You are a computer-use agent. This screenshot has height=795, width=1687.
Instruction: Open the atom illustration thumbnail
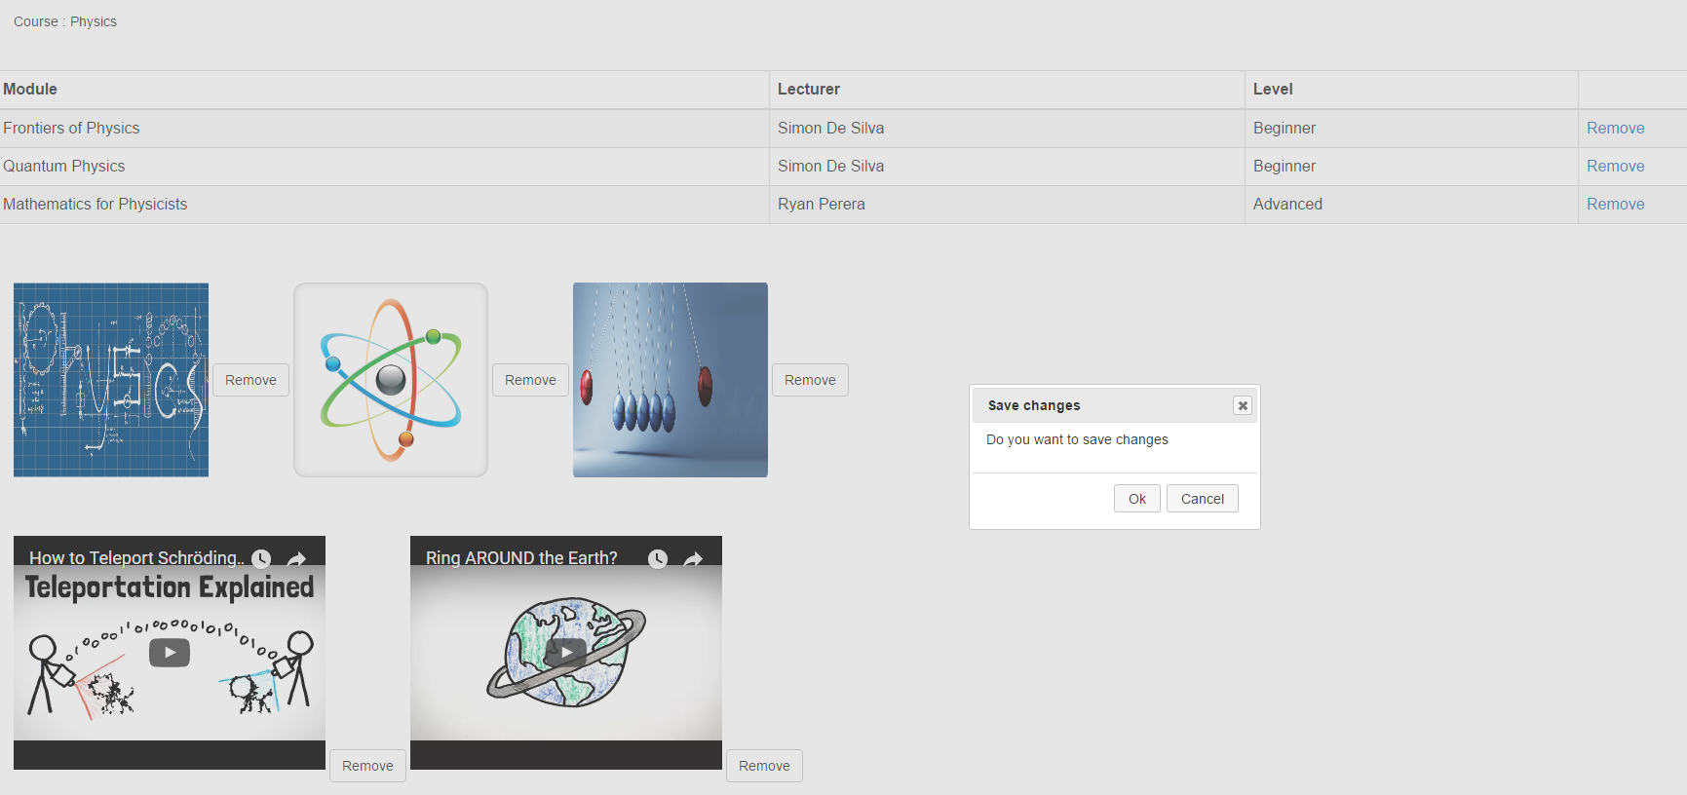coord(391,380)
